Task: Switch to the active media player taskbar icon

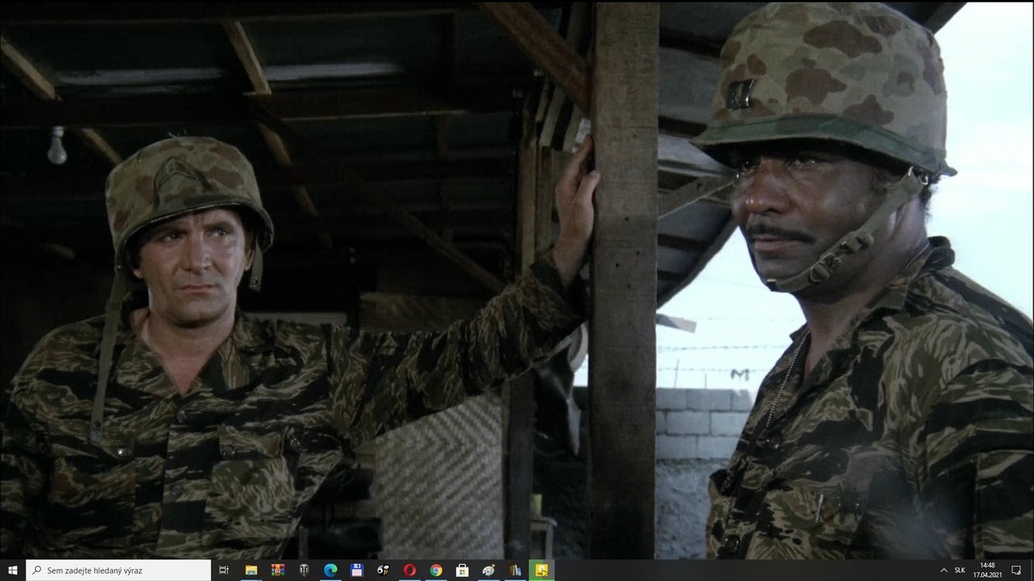Action: tap(541, 570)
